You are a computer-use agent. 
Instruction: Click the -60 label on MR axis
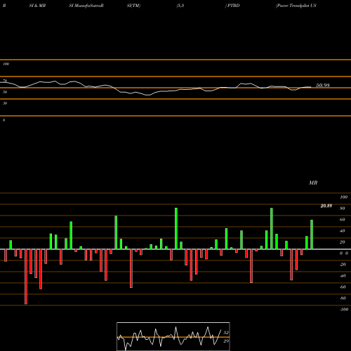pos(343,287)
